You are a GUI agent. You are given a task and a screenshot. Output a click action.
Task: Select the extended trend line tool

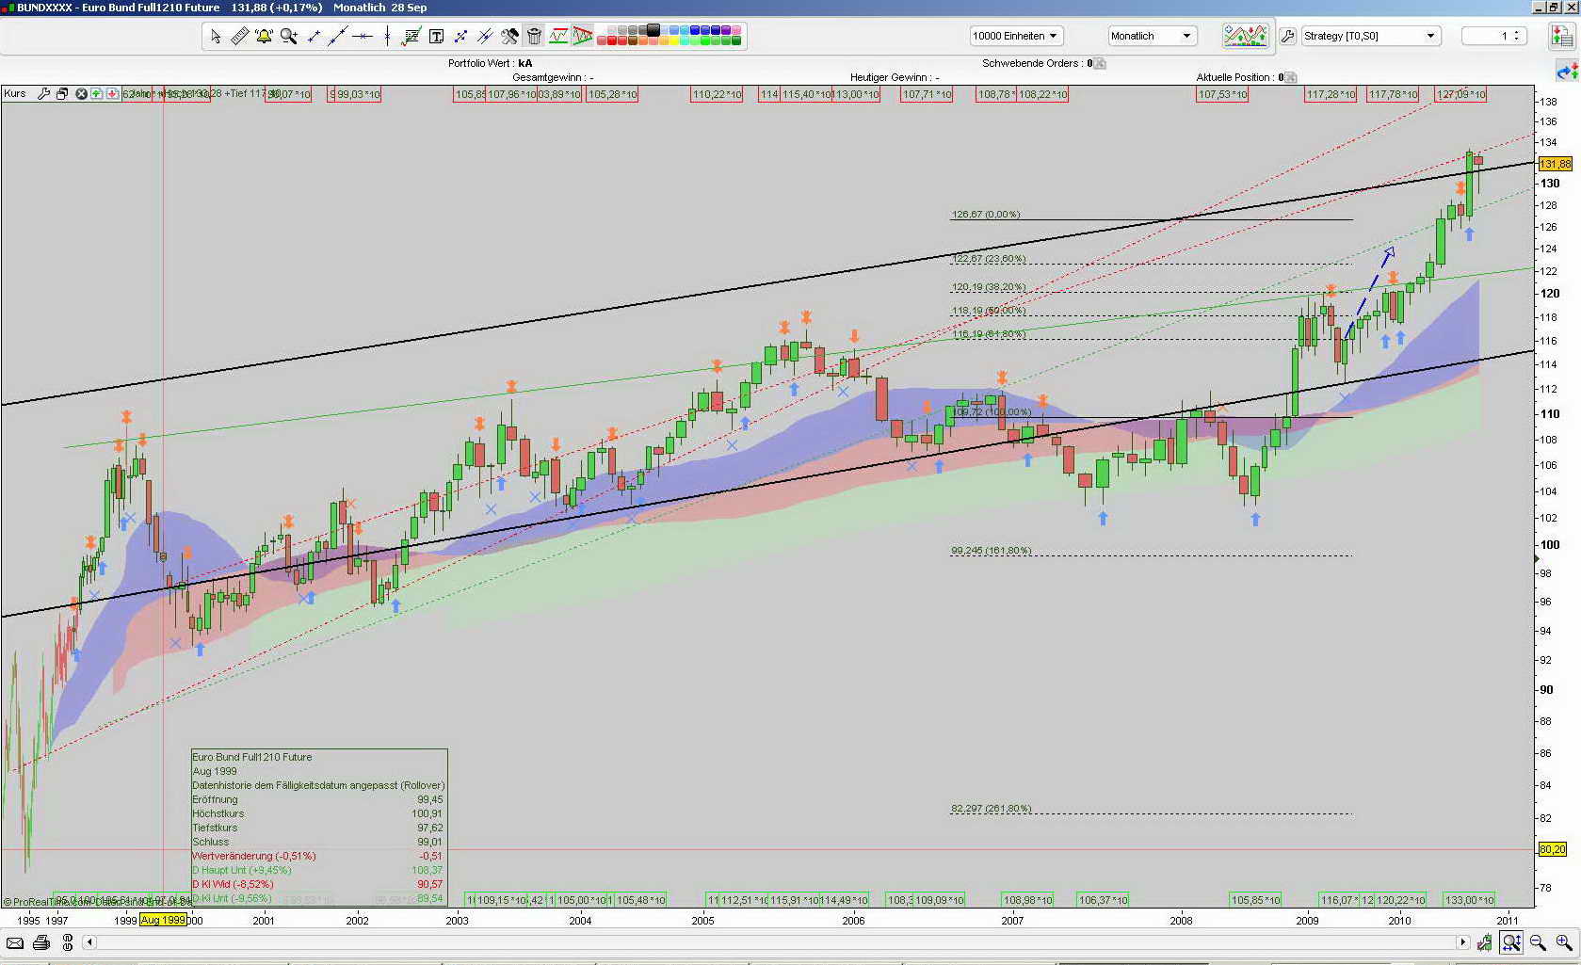338,36
